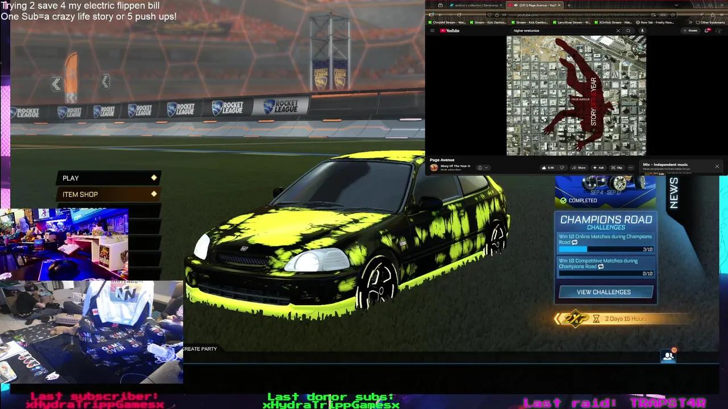Open YouTube notifications bell
728x409 pixels.
(706, 31)
